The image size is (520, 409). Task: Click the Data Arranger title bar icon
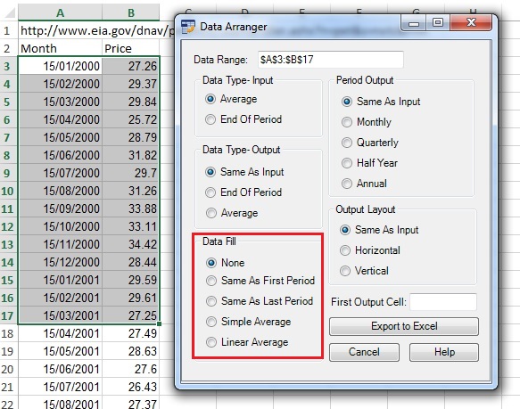(x=188, y=27)
